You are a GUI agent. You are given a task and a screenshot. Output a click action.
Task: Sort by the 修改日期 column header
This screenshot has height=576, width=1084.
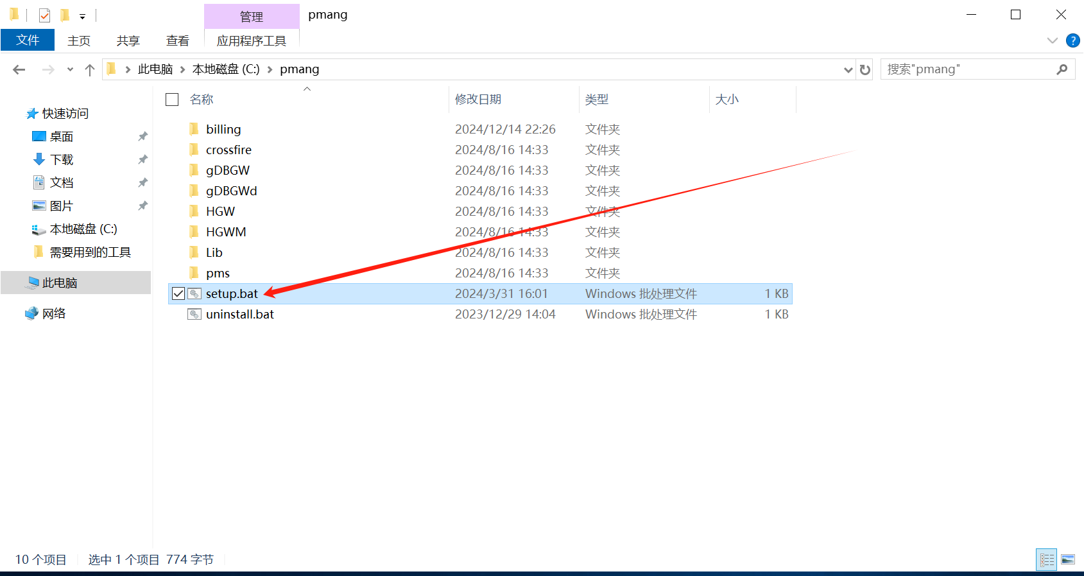tap(478, 100)
